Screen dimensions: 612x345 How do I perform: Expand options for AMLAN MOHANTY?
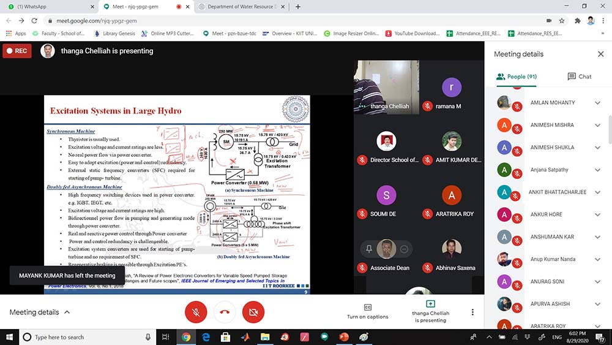point(597,103)
